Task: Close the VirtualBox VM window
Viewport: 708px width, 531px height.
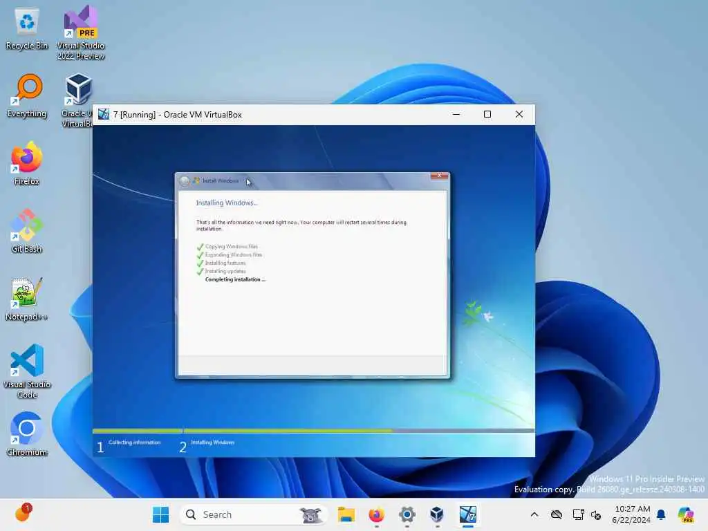Action: tap(519, 114)
